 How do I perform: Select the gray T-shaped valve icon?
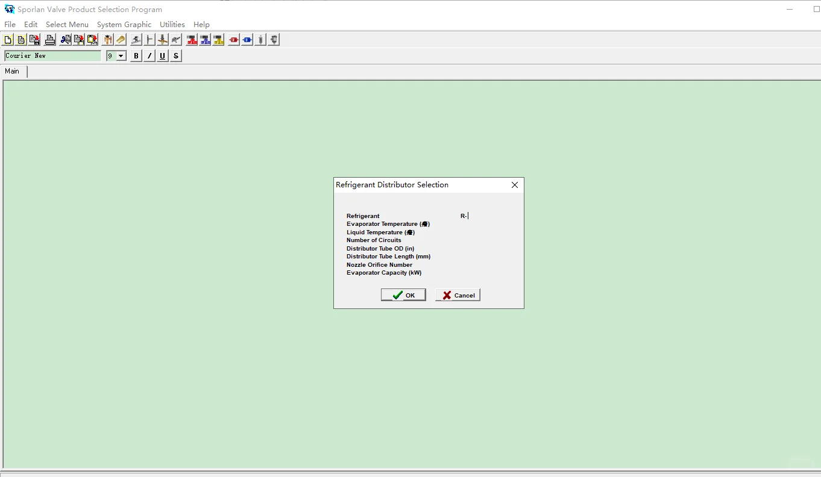149,40
